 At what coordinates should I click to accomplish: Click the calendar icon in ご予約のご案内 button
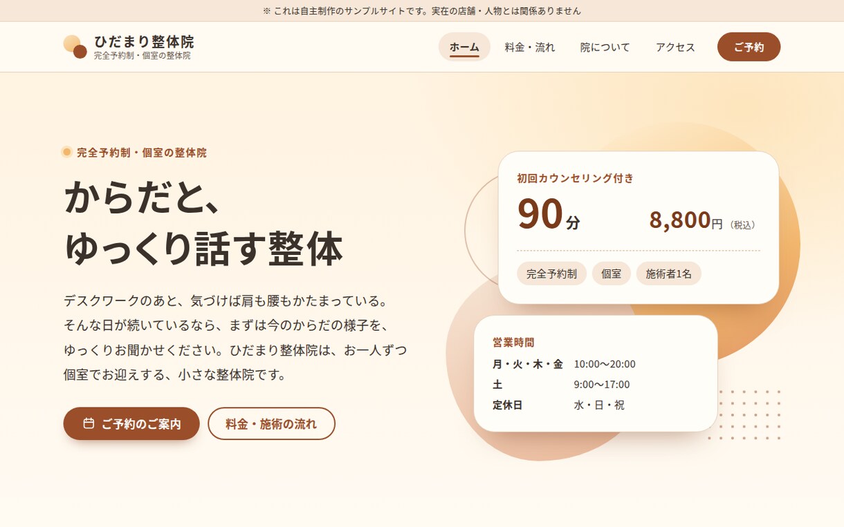pos(89,423)
